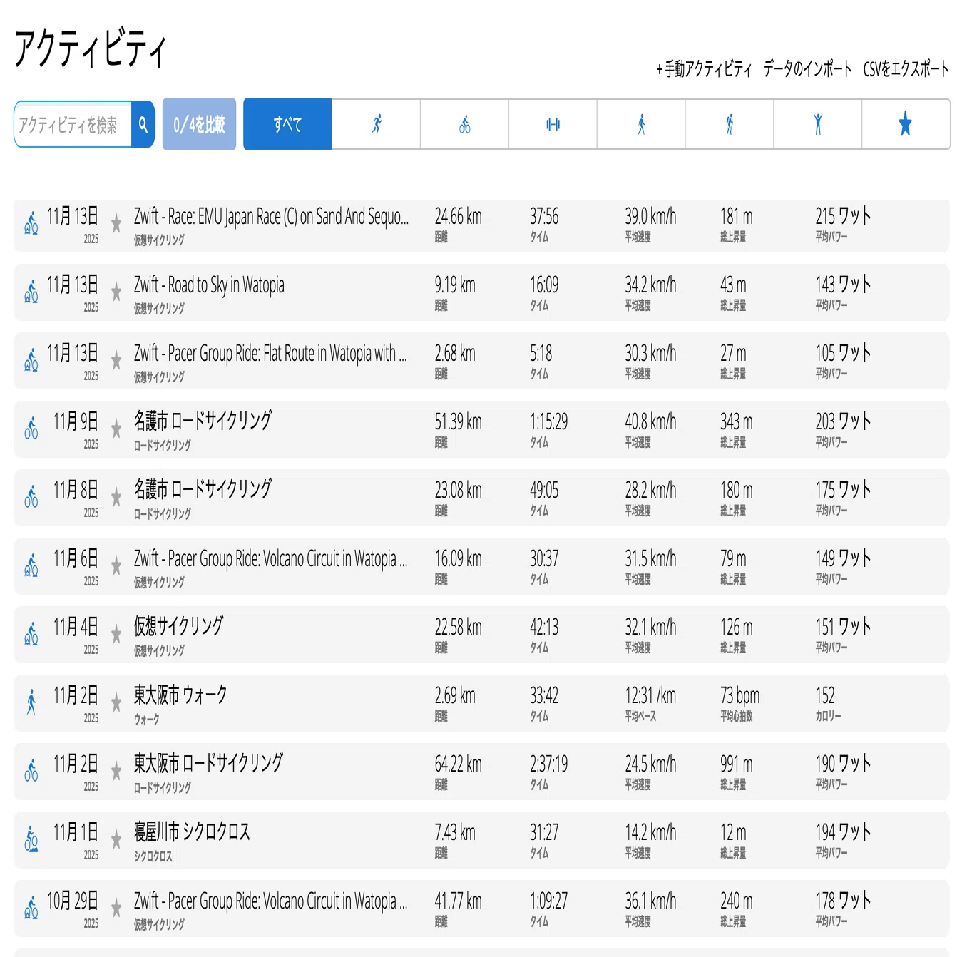Click the 178 ワット average power value
This screenshot has height=957, width=957.
[x=843, y=901]
